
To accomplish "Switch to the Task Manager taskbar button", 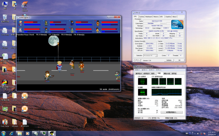I will pos(44,134).
